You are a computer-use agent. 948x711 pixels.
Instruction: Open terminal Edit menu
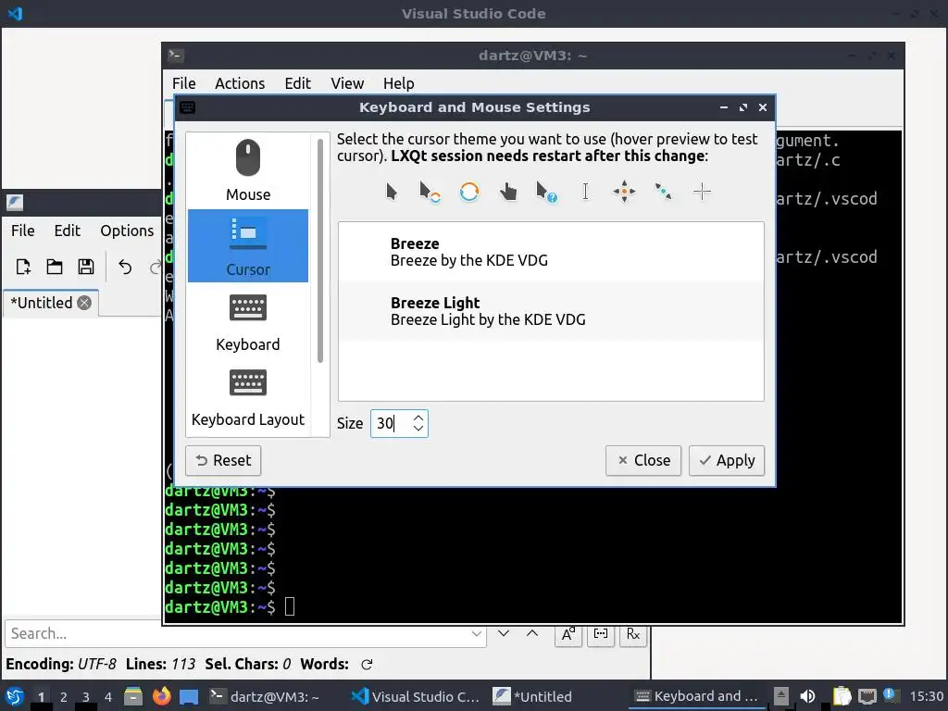point(297,83)
